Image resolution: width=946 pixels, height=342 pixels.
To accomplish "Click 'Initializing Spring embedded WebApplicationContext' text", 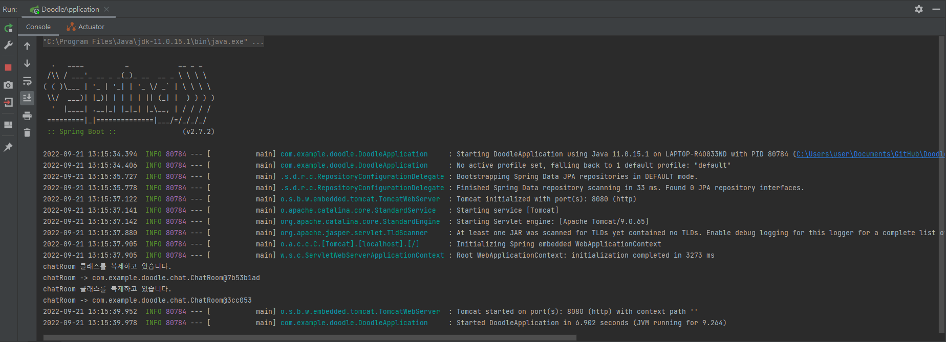I will coord(559,244).
